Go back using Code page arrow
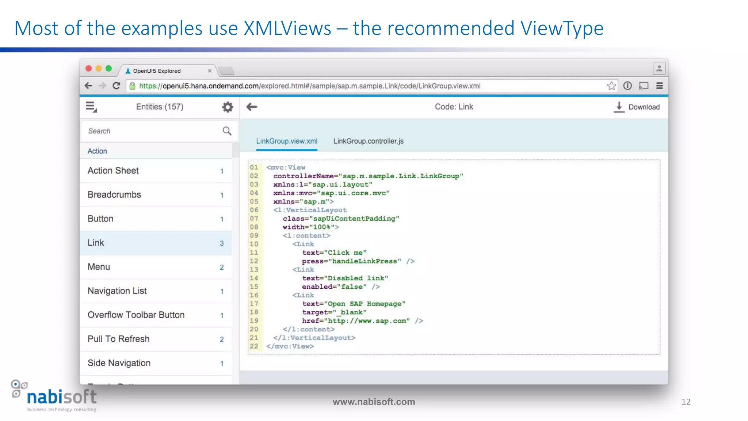Screen dimensions: 748x421 [x=252, y=107]
